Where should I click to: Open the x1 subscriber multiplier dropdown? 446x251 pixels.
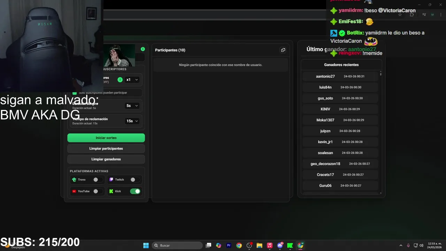[x=132, y=80]
